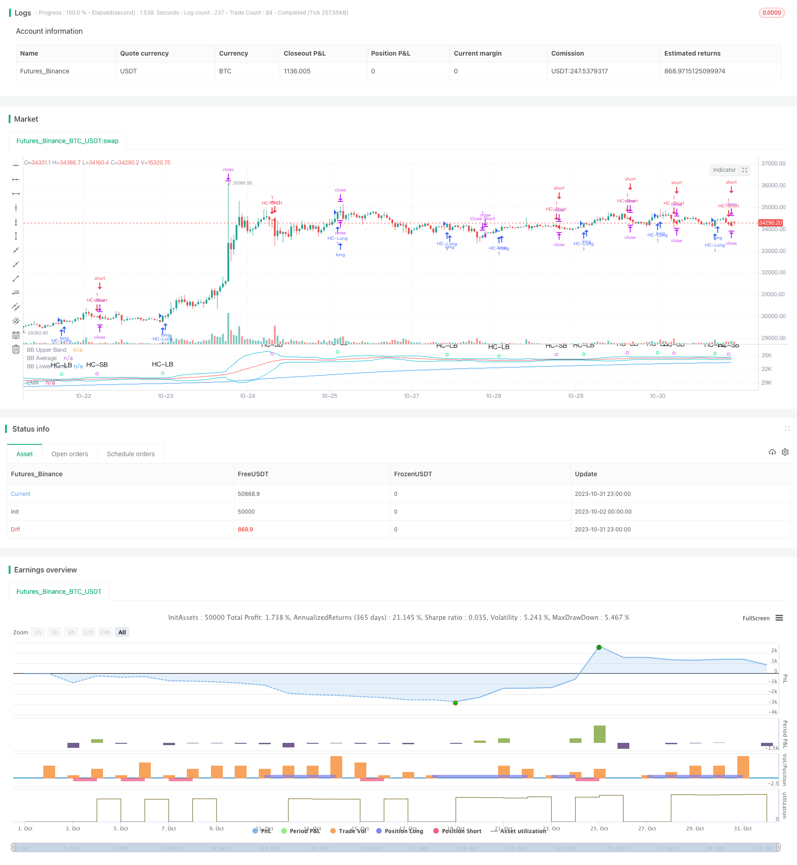Click the current price label 34290.20
Screen dimensions: 797x865
tap(771, 223)
